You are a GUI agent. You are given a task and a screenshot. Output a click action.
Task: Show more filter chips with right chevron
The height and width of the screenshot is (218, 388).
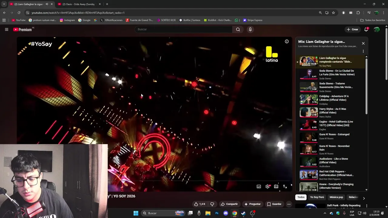pos(364,198)
